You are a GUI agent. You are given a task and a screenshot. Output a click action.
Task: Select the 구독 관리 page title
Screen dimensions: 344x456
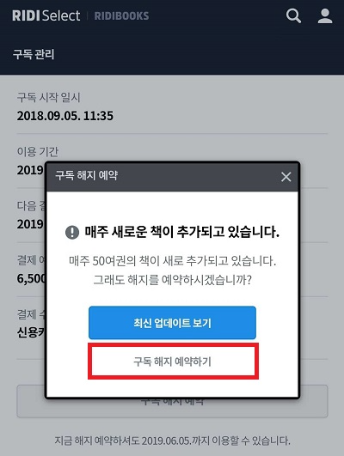coord(34,54)
